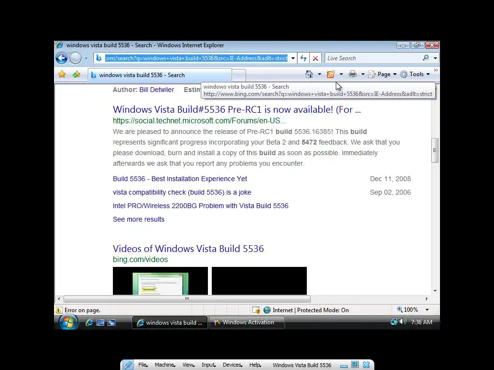Image resolution: width=494 pixels, height=370 pixels.
Task: Expand the Feeds dropdown arrow
Action: (x=341, y=74)
